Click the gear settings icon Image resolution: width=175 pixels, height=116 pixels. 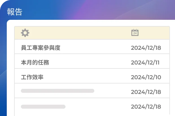[x=25, y=33]
